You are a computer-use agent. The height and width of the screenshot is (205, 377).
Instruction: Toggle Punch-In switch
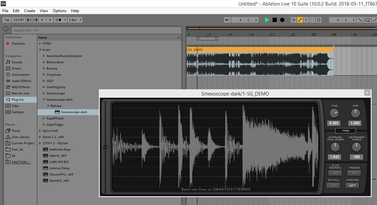point(360,20)
